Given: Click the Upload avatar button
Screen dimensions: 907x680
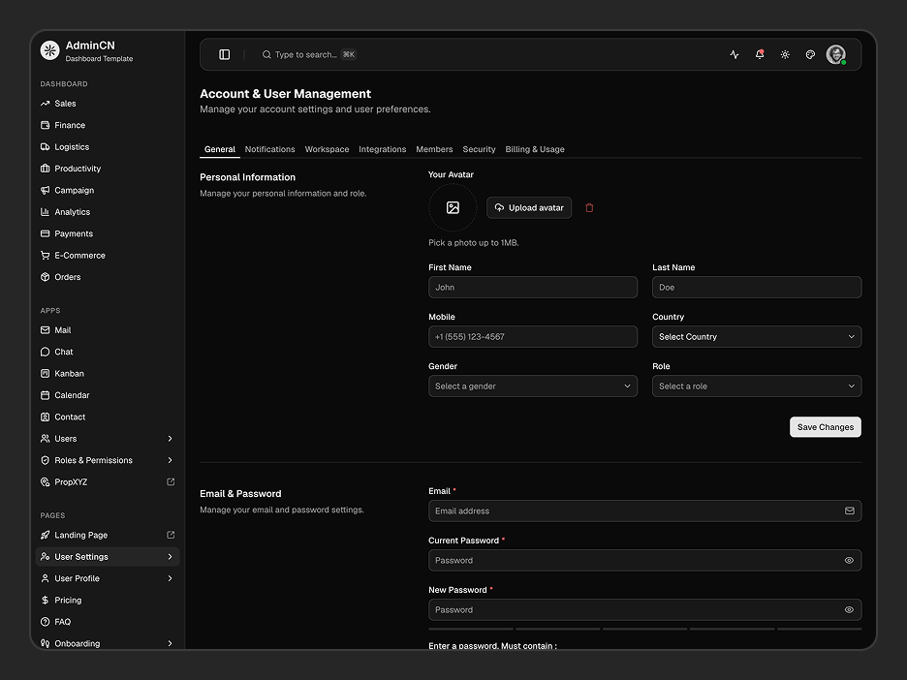Looking at the screenshot, I should (529, 207).
